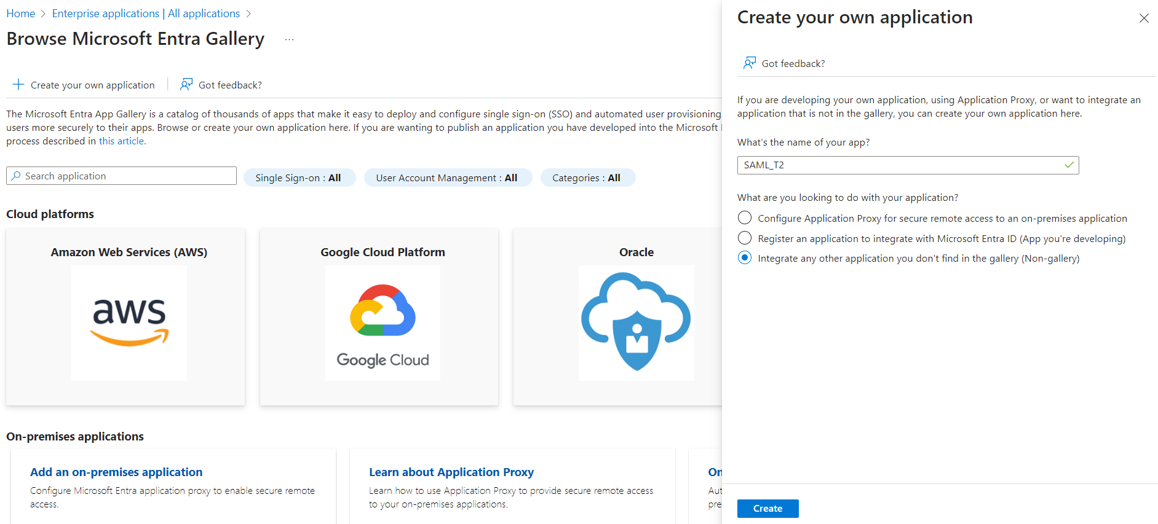Click the app name field containing SAML_T2
Screen dimensions: 1158x524
tap(908, 165)
